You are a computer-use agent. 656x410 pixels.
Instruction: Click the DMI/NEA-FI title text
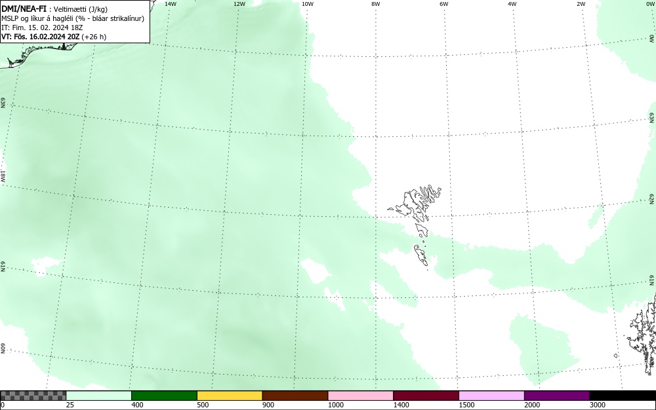click(x=24, y=9)
